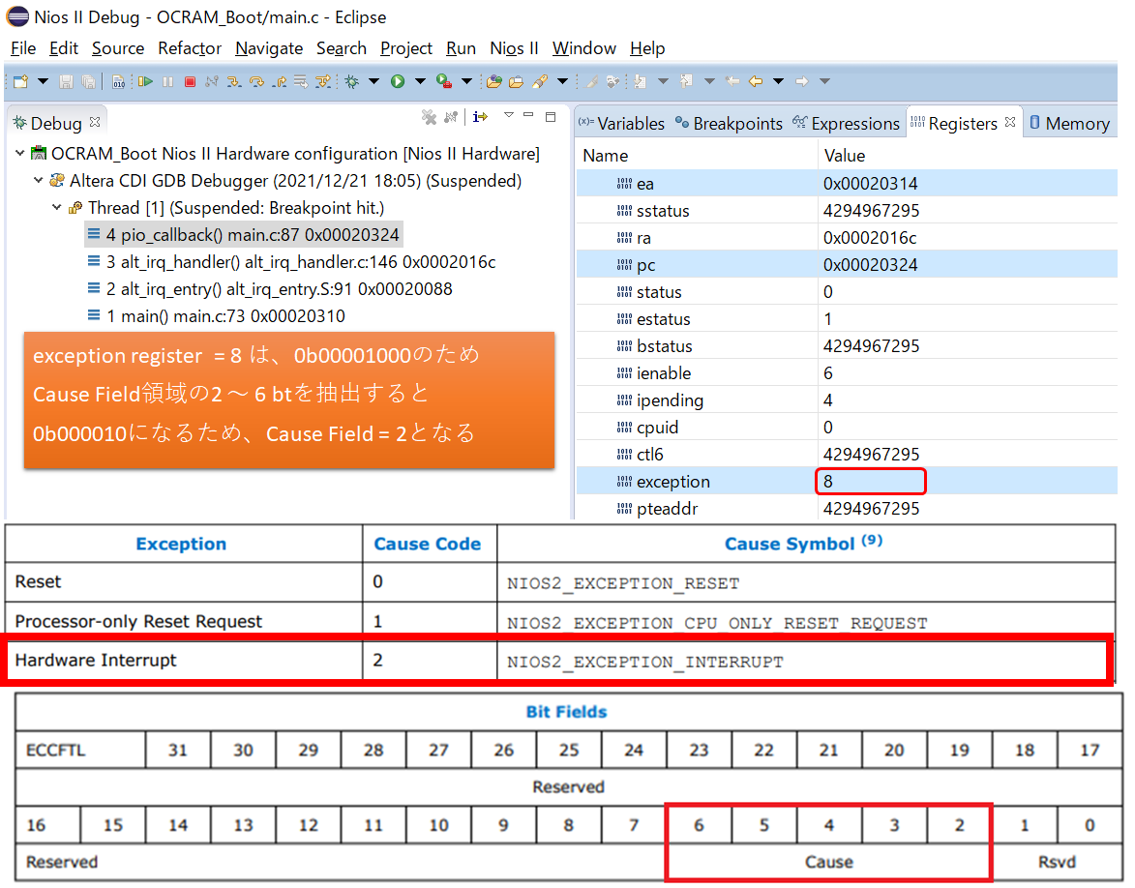
Task: Open the Nios II menu
Action: 514,48
